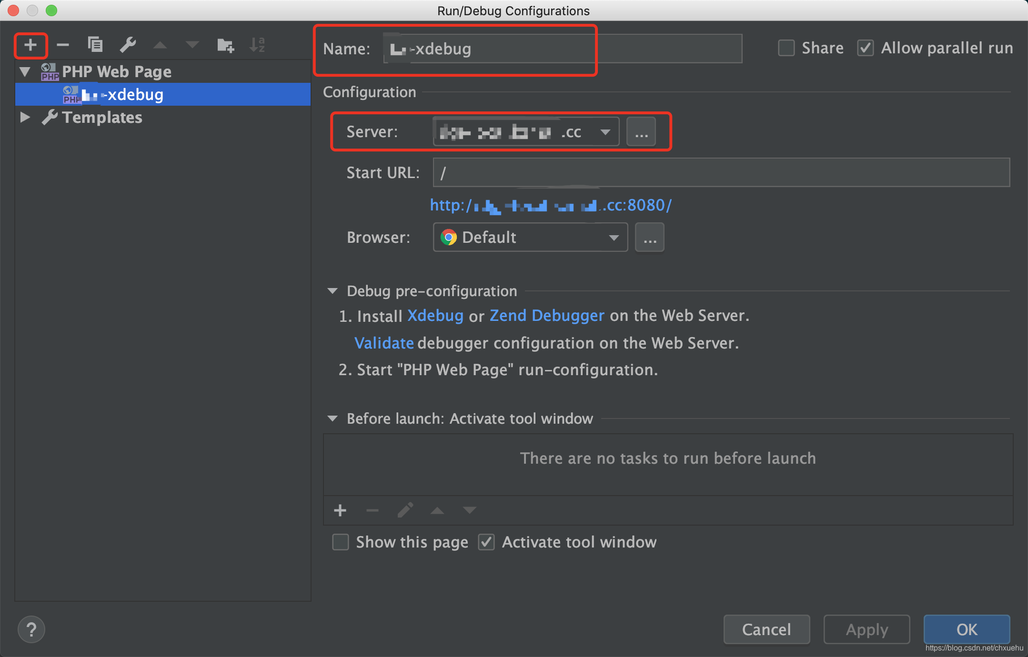Click the Add New Configuration plus icon
1028x657 pixels.
tap(30, 45)
